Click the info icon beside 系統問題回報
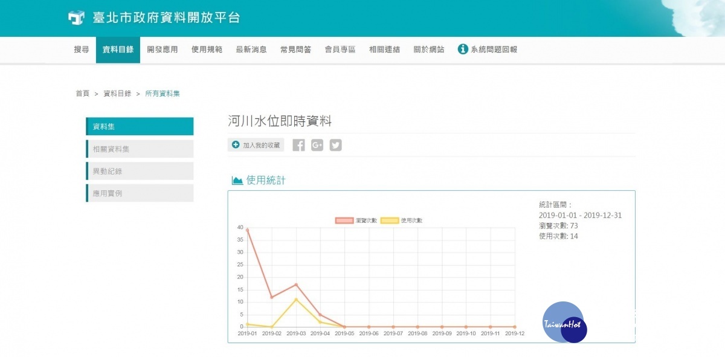 click(463, 50)
